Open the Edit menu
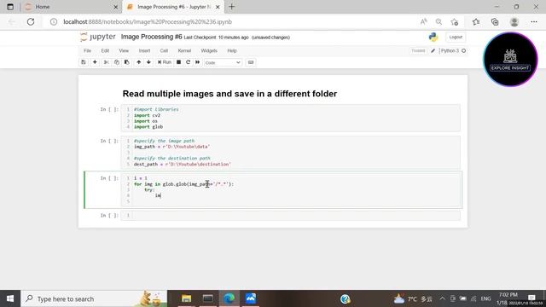This screenshot has width=546, height=307. tap(105, 51)
